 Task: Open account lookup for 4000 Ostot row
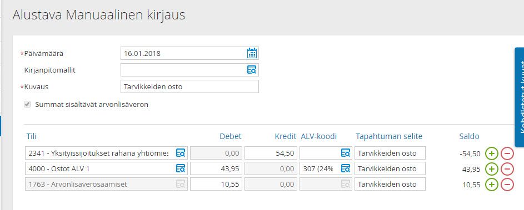point(181,168)
